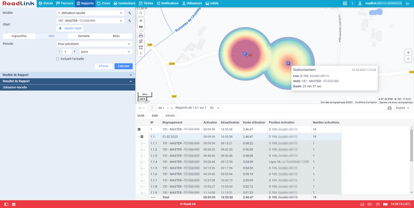414x208 pixels.
Task: Click the logout icon in top bar
Action: pyautogui.click(x=407, y=3)
